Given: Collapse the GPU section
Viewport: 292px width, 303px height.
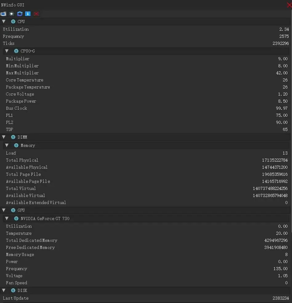Looking at the screenshot, I should pos(4,210).
